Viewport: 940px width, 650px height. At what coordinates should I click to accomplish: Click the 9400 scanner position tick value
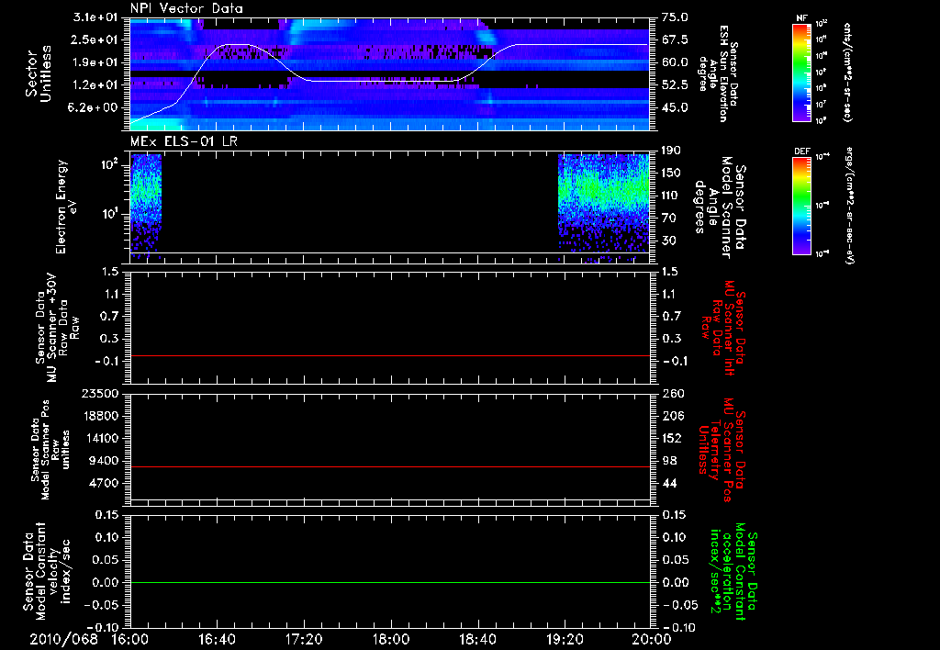point(105,461)
